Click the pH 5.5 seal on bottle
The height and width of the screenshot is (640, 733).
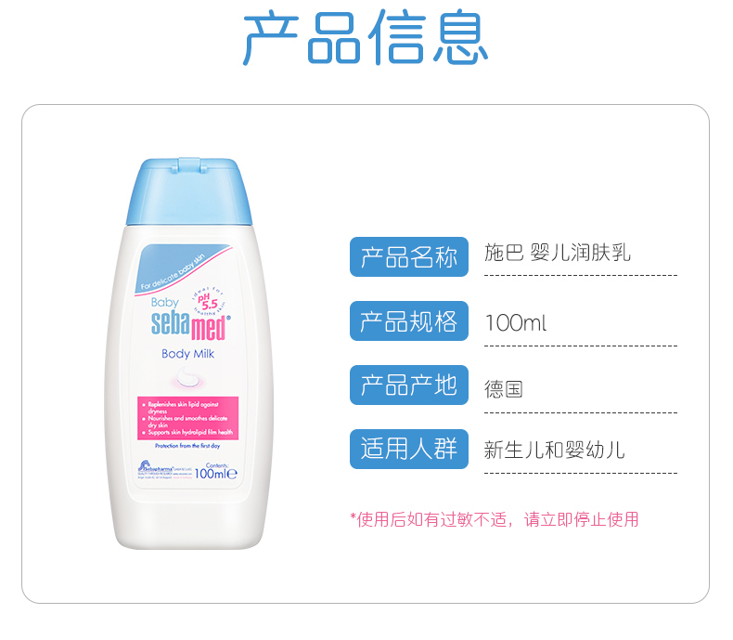[x=209, y=302]
